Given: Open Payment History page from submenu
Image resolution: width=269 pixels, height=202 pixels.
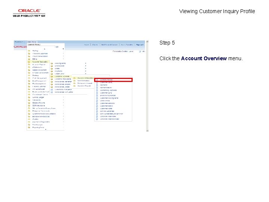Looking at the screenshot, I should (x=106, y=88).
